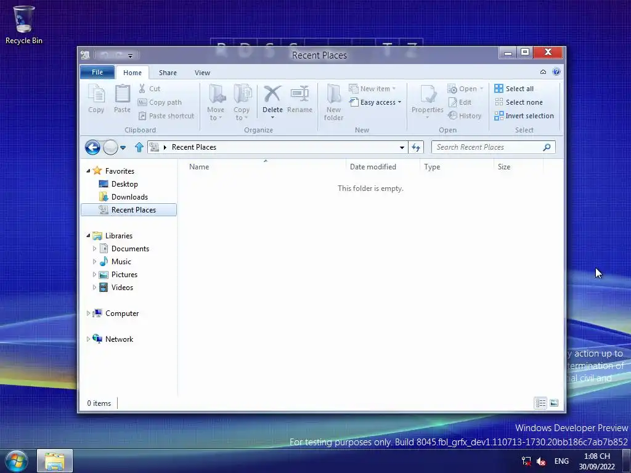Click the Refresh button beside address bar
The width and height of the screenshot is (631, 473).
(x=416, y=148)
